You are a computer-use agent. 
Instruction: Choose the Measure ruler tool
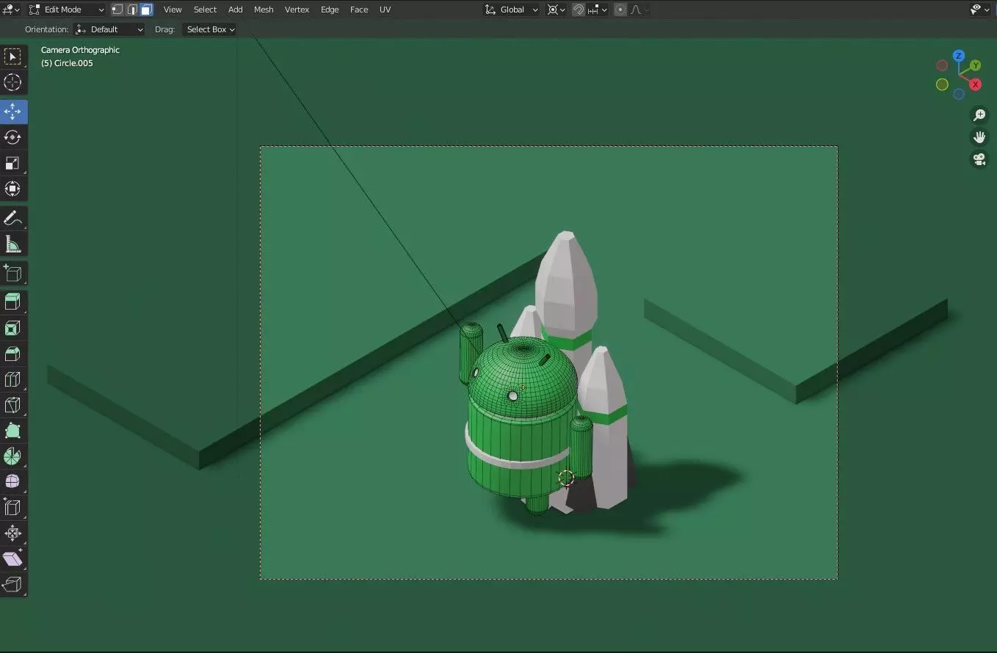pos(13,244)
